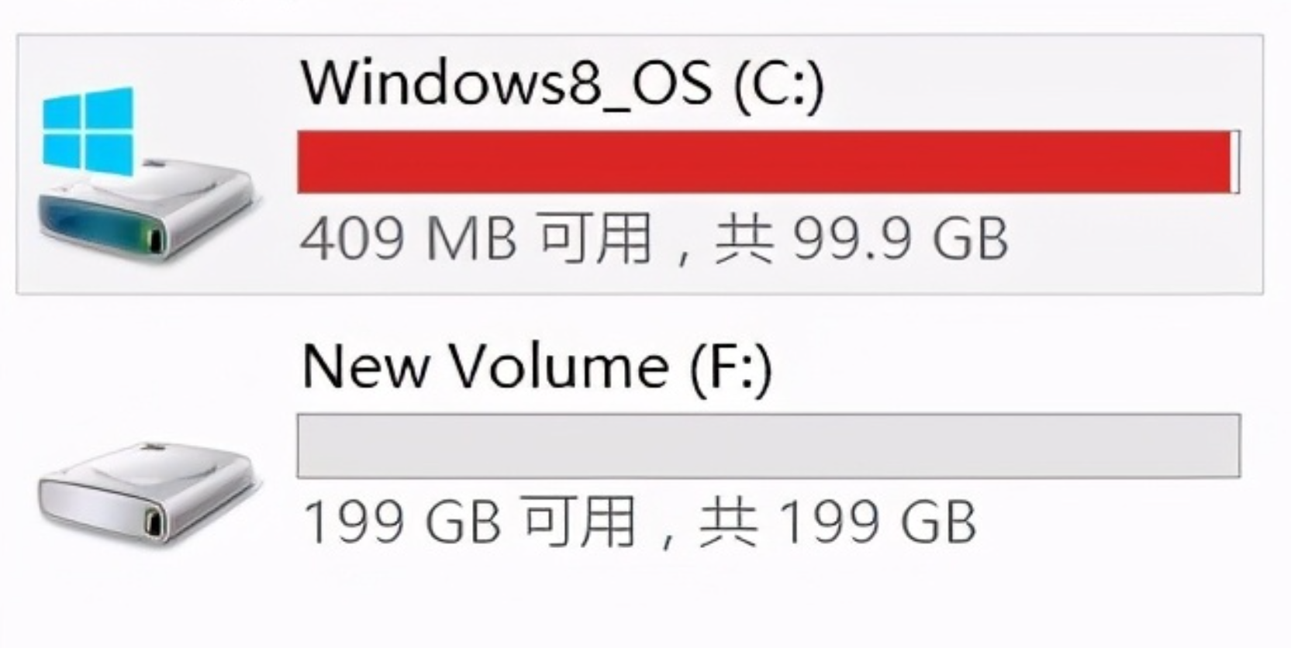Click the empty area right of "New Volume (F:)"

(x=1008, y=366)
